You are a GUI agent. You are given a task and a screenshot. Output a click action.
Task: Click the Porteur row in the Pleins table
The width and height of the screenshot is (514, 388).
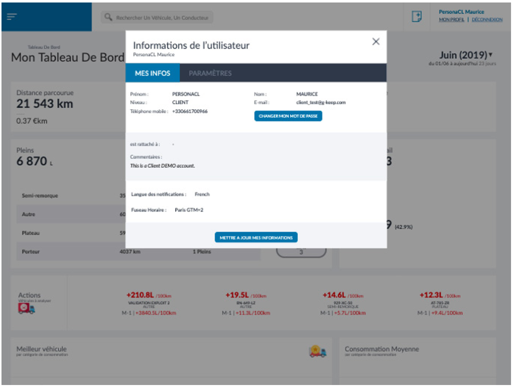pos(70,251)
